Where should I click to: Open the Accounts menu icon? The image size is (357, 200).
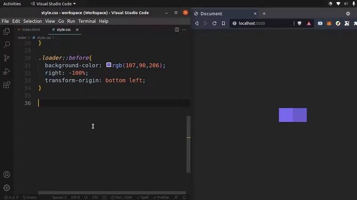(x=7, y=174)
